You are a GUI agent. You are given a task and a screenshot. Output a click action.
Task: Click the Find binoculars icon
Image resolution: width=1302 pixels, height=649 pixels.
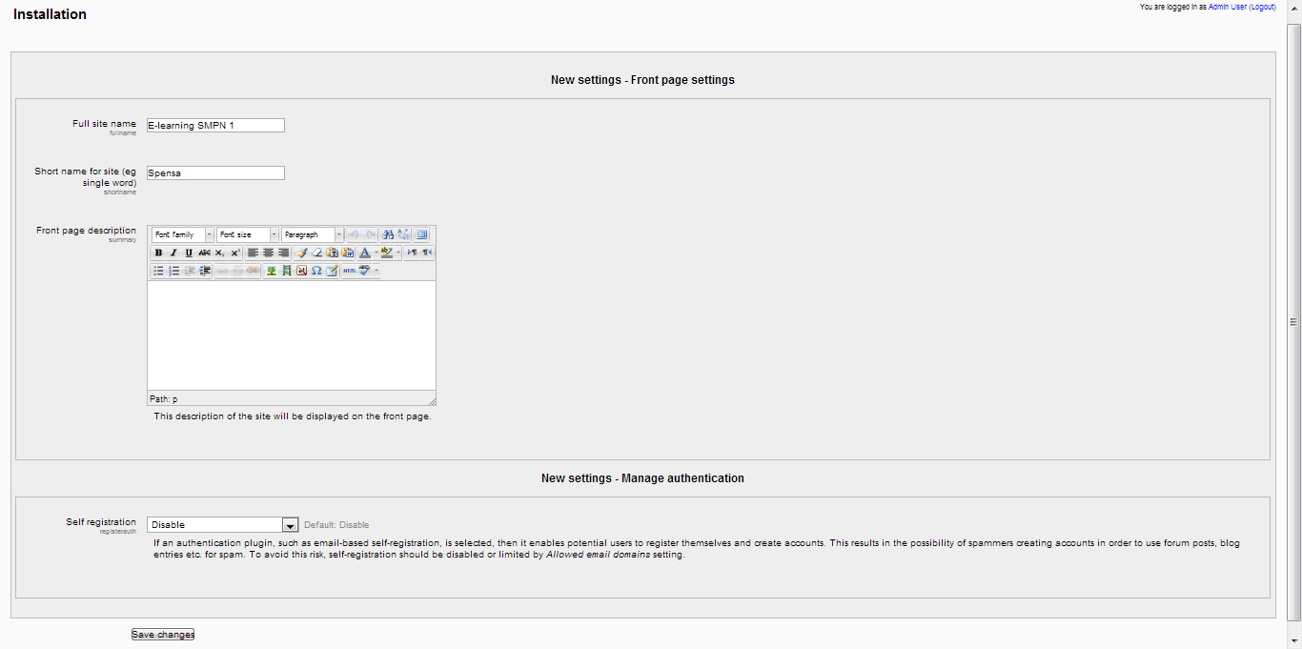[388, 234]
